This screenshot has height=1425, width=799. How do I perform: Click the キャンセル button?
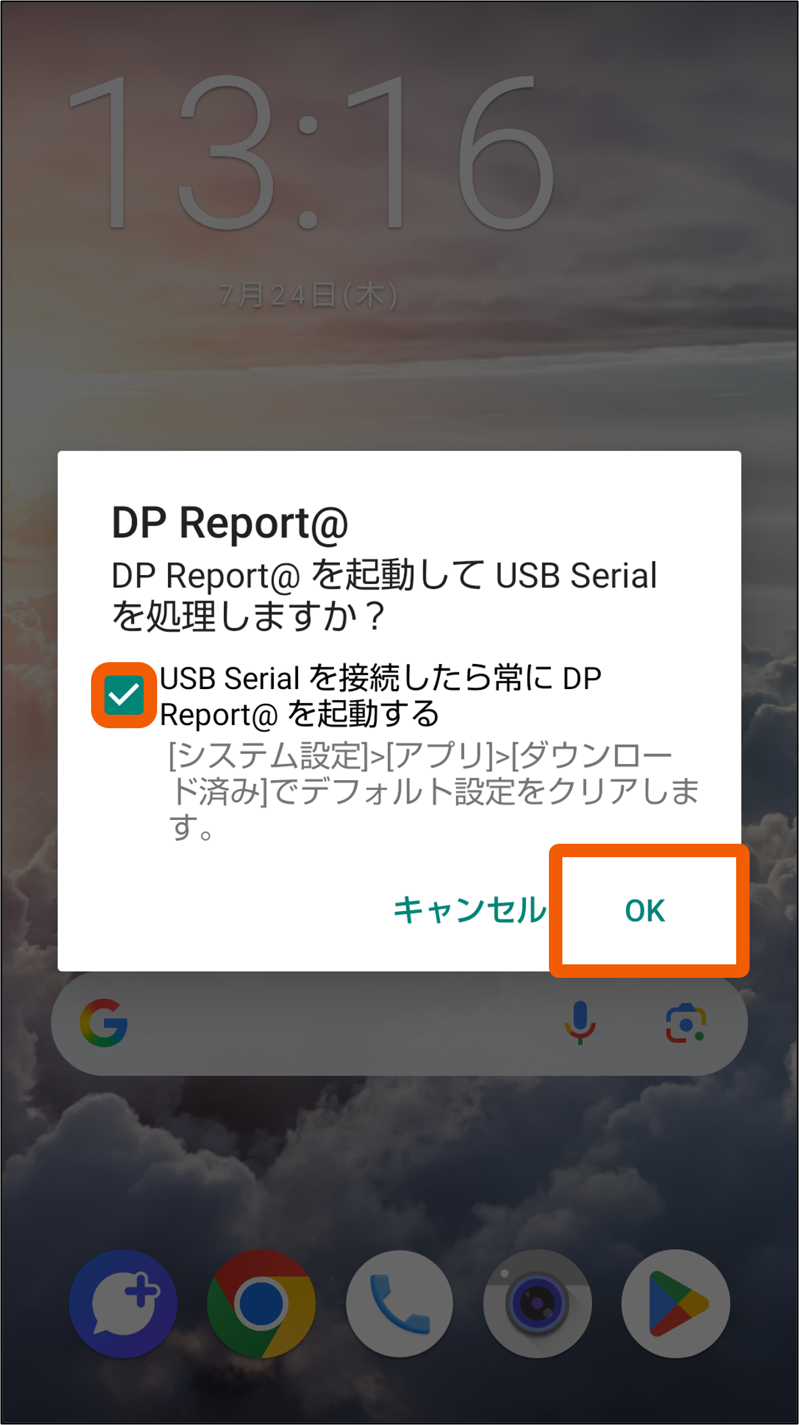(x=469, y=910)
